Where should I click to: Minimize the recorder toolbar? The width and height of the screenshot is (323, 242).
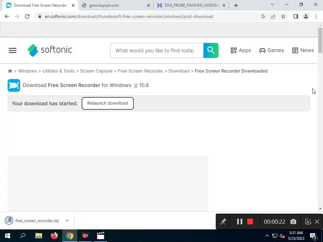(308, 222)
